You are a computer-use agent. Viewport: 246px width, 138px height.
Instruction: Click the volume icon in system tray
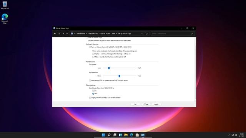(x=236, y=135)
